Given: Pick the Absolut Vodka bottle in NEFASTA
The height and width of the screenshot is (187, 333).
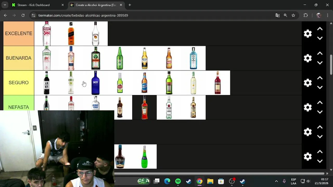Looking at the screenshot, I should (x=95, y=103).
